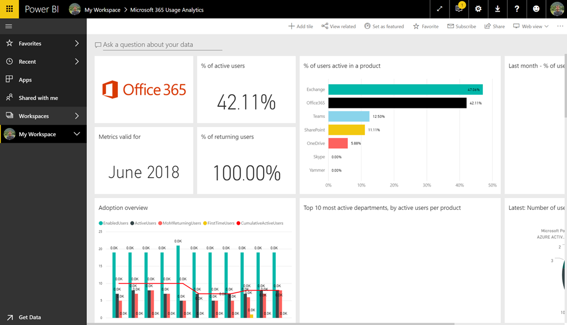Image resolution: width=567 pixels, height=325 pixels.
Task: Click the Power BI title
Action: point(42,9)
